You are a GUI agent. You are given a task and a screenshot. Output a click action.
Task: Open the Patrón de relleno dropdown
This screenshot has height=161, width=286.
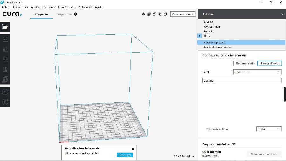269,129
